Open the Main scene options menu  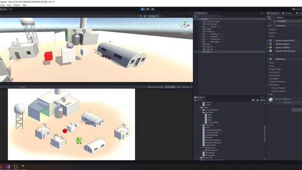264,19
